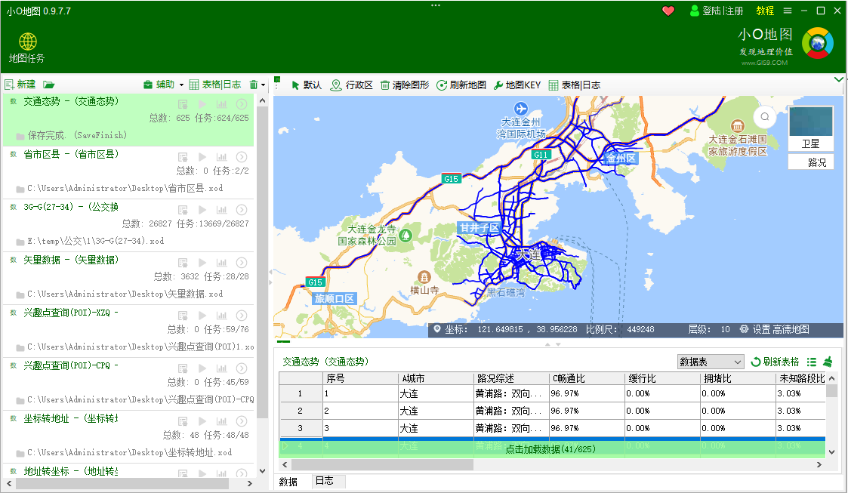Click 表格|日志 in the map toolbar
This screenshot has width=848, height=493.
[575, 85]
